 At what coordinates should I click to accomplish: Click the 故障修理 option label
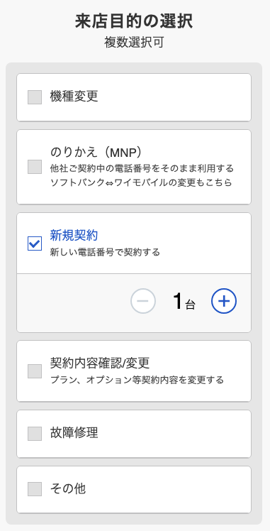coord(74,432)
